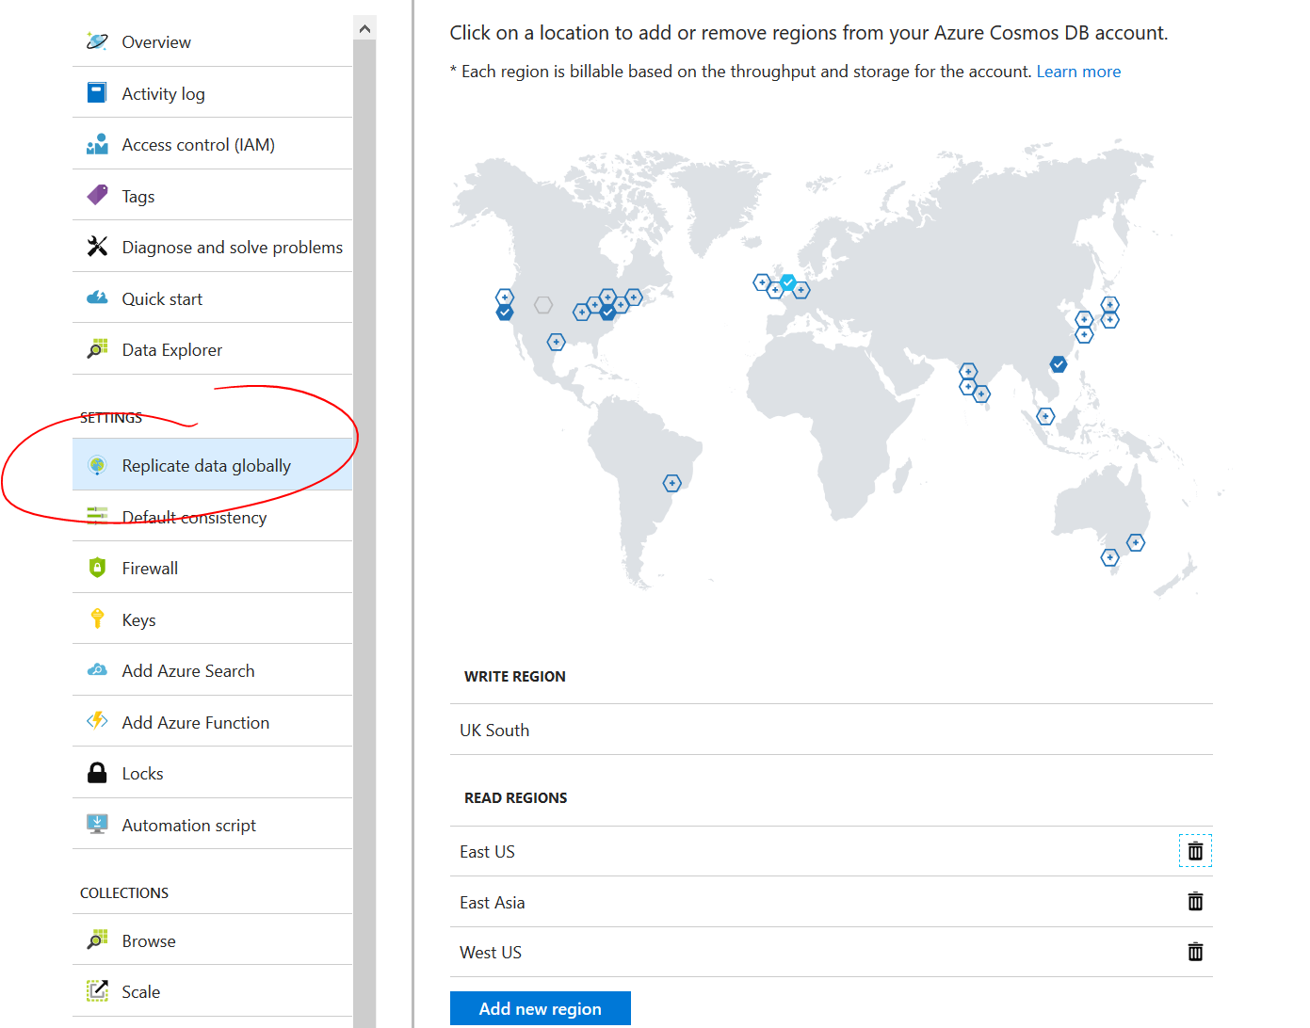
Task: Open the Overview page icon
Action: [97, 40]
